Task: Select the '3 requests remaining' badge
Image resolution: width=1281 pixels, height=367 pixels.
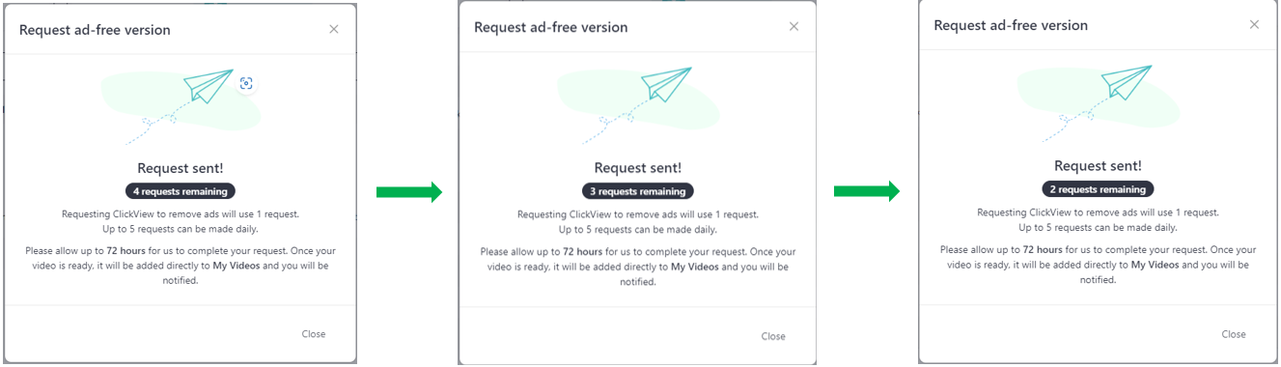Action: pyautogui.click(x=637, y=191)
